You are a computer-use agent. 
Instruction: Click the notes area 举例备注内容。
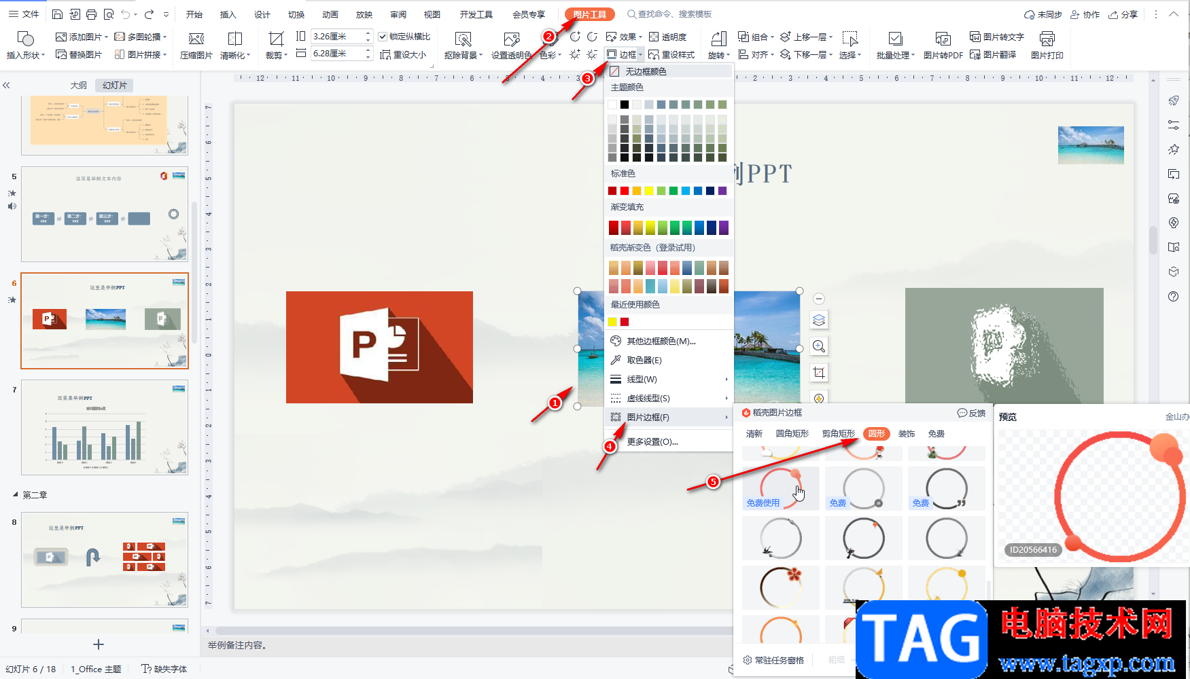(238, 645)
